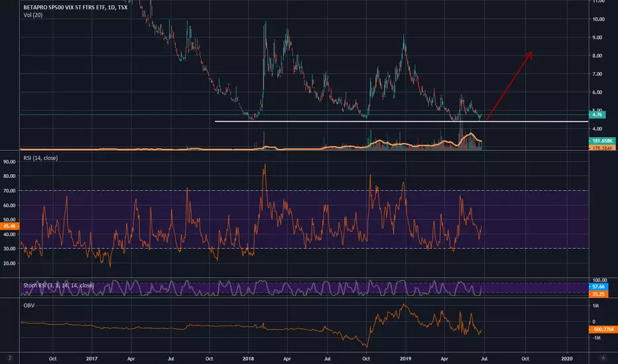Click the 2019 time axis label
Screen dimensions: 618x364
405,359
